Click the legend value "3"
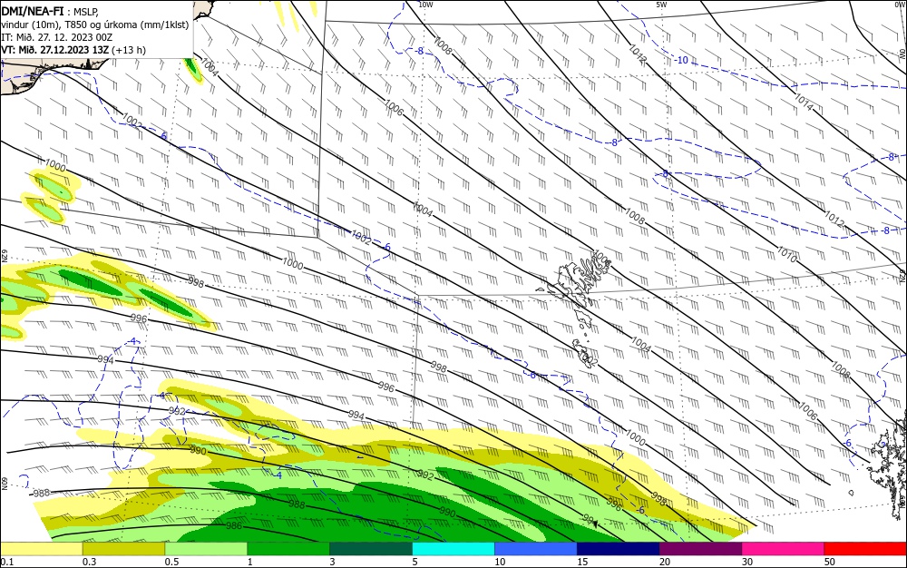907x568 pixels. tap(333, 562)
